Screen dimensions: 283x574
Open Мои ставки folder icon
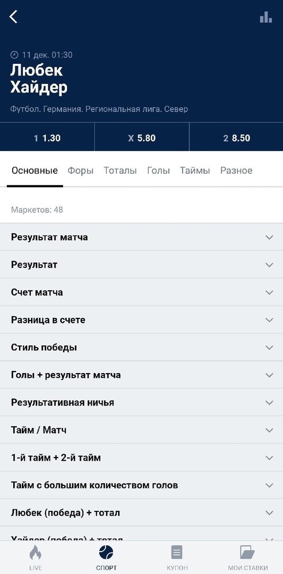point(247,552)
